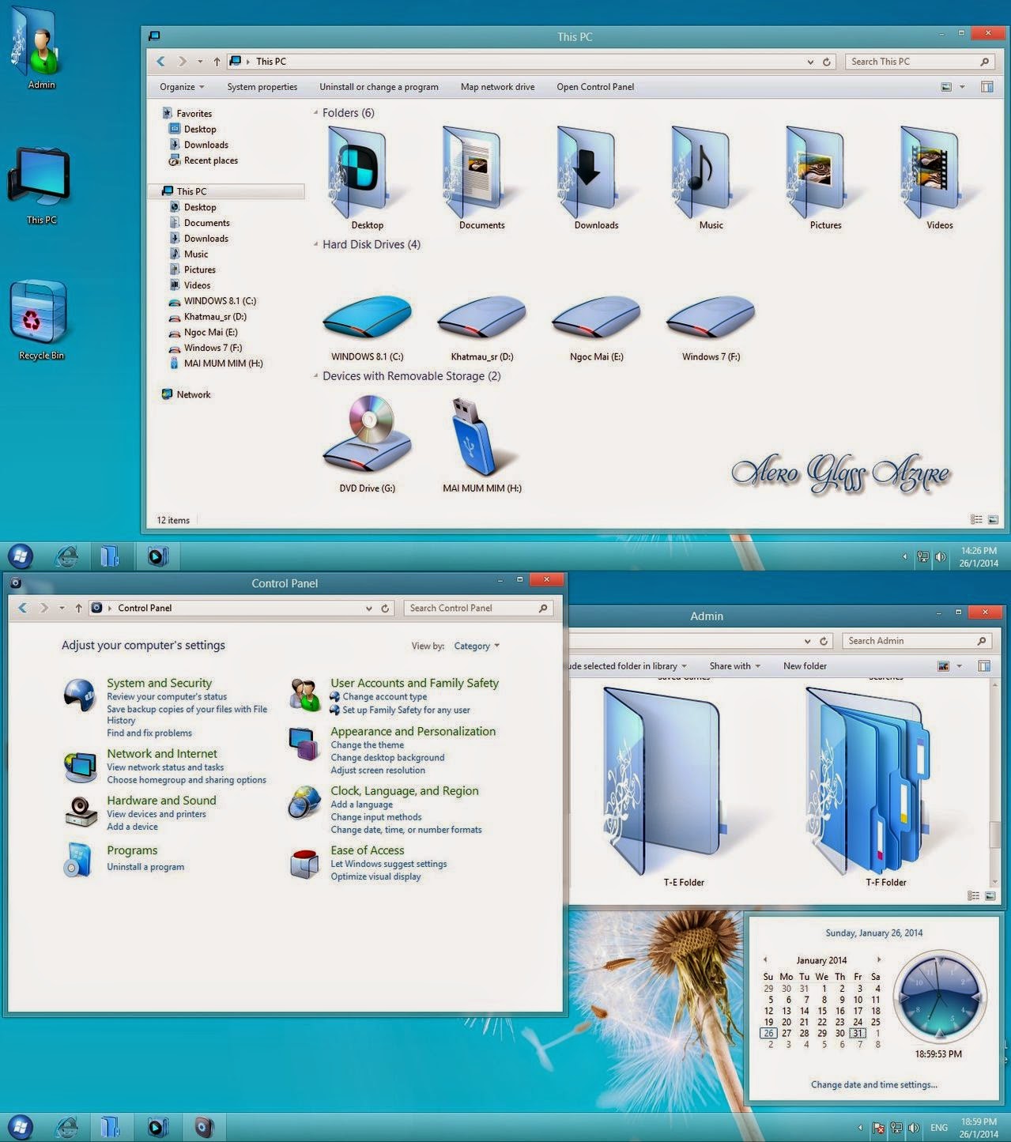
Task: Click New folder in Admin window toolbar
Action: (x=805, y=666)
